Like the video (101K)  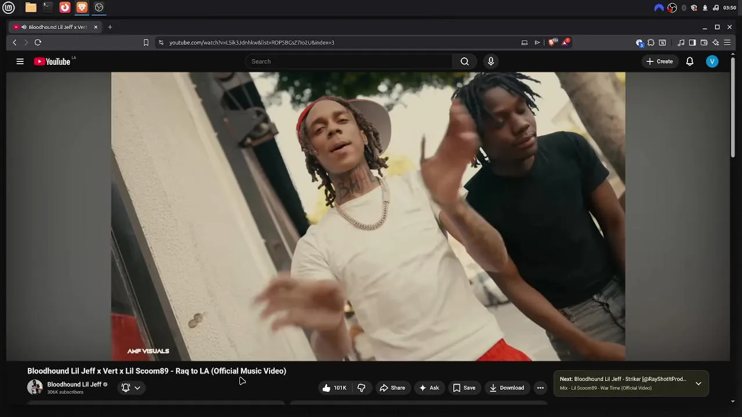pyautogui.click(x=334, y=388)
